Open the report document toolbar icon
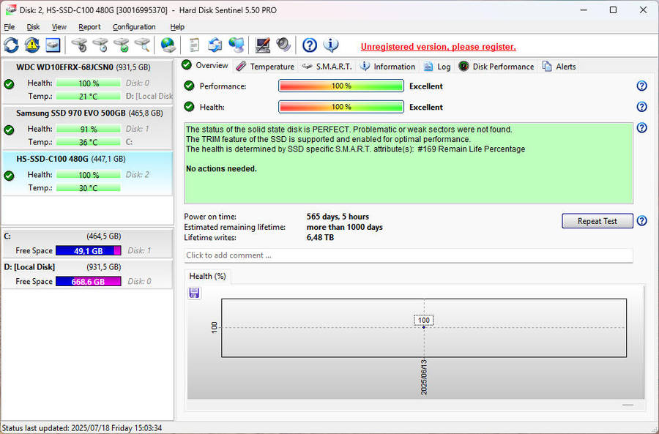Screen dimensions: 659x434 (x=193, y=45)
